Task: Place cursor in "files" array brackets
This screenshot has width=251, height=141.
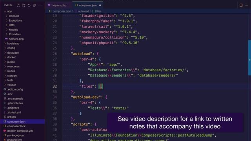Action: pyautogui.click(x=101, y=86)
